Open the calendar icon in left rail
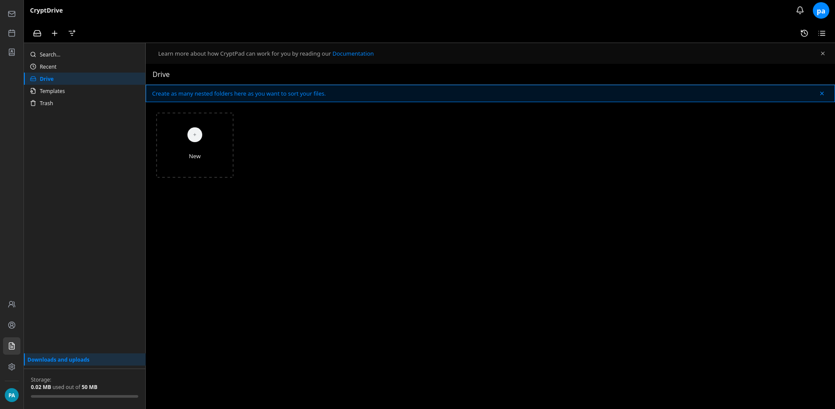Screen dimensions: 835x409 [x=12, y=33]
